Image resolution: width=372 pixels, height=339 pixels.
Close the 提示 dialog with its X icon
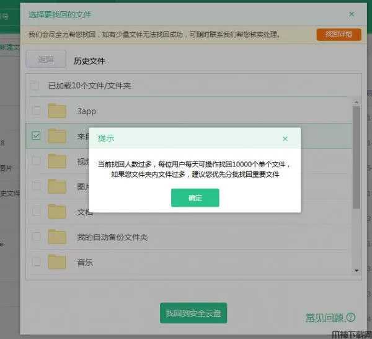[285, 138]
